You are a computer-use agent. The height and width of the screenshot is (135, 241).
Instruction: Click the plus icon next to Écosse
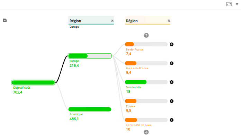(171, 101)
